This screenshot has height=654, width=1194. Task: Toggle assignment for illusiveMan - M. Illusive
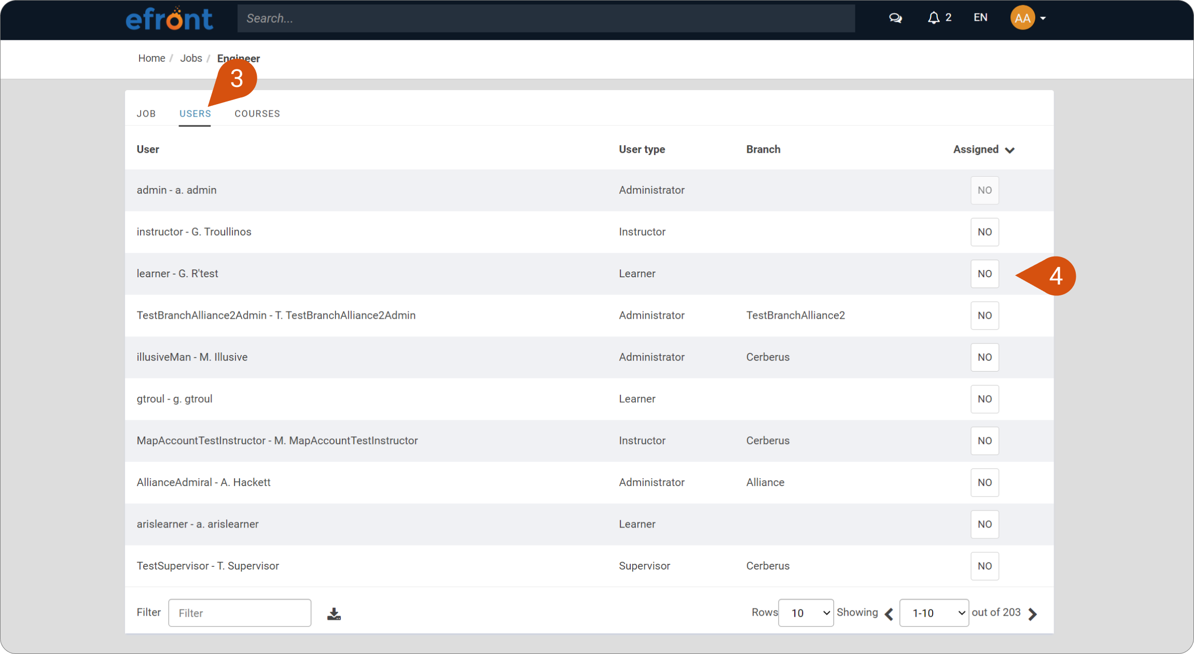(x=984, y=357)
